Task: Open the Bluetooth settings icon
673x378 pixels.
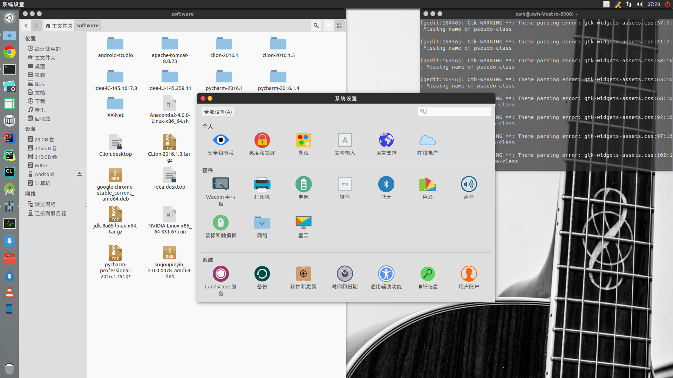Action: click(386, 184)
